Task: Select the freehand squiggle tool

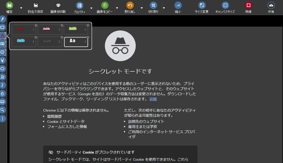Action: tap(2, 85)
